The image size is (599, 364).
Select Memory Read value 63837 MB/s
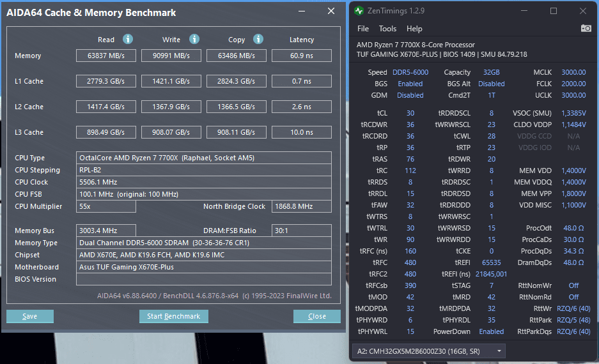[x=106, y=56]
